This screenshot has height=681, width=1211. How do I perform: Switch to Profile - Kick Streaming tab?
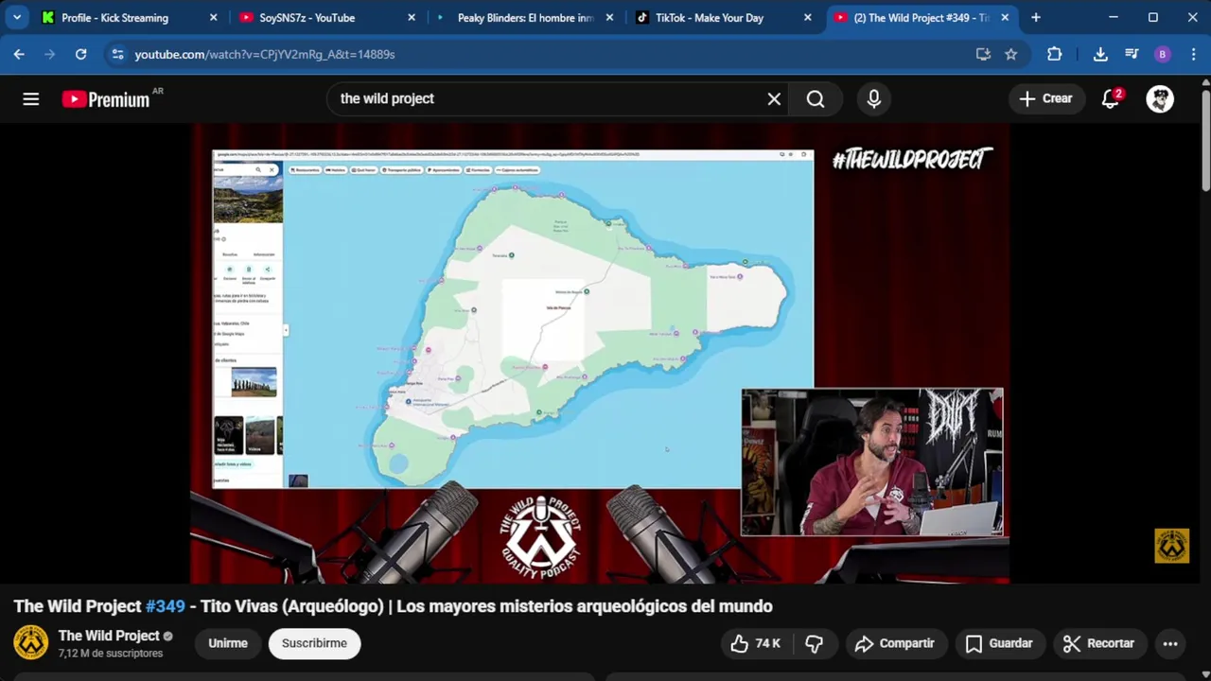[x=131, y=17]
